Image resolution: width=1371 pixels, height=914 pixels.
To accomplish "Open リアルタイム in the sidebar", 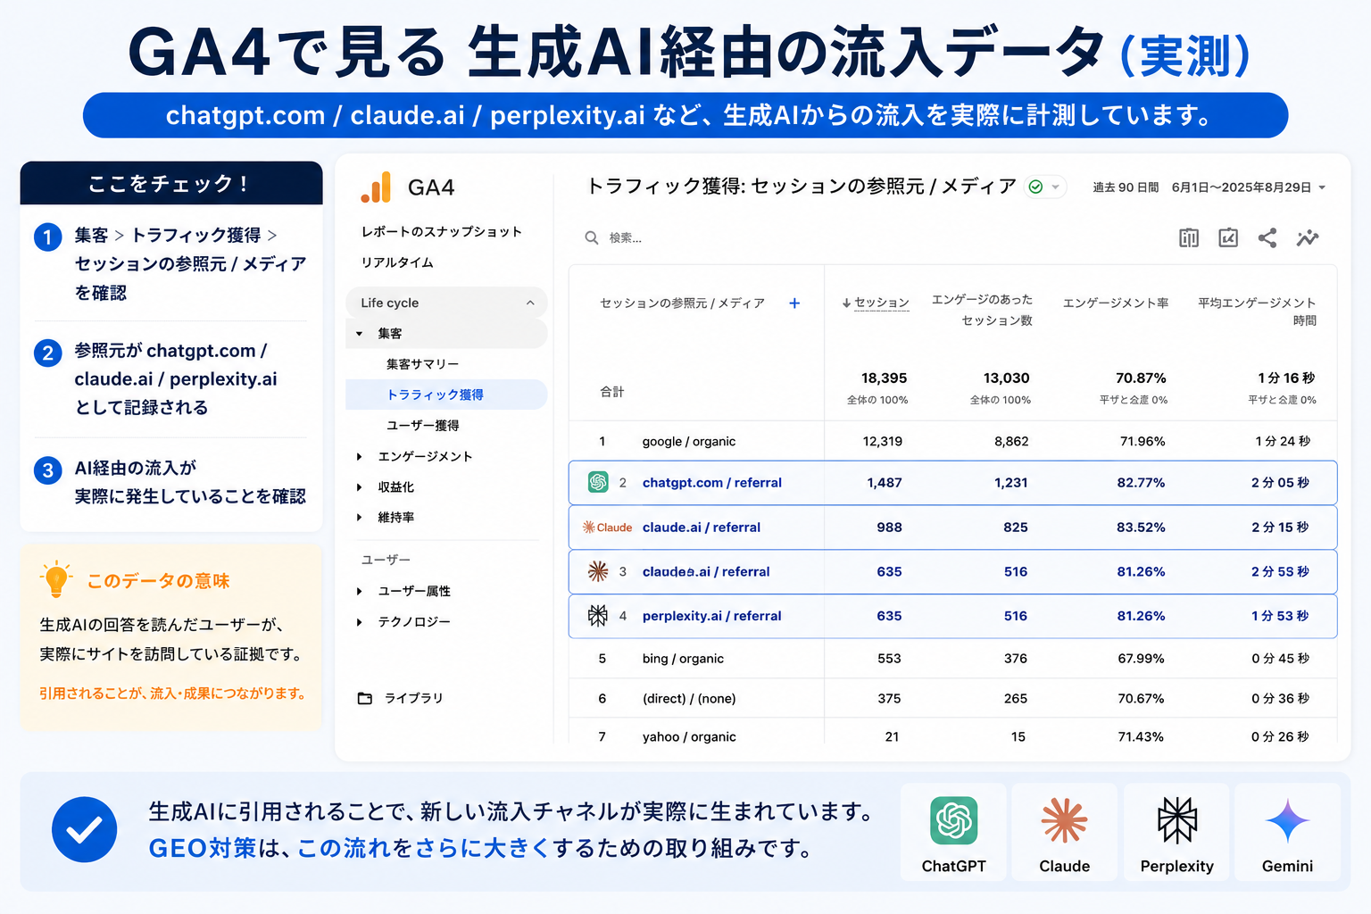I will 397,262.
